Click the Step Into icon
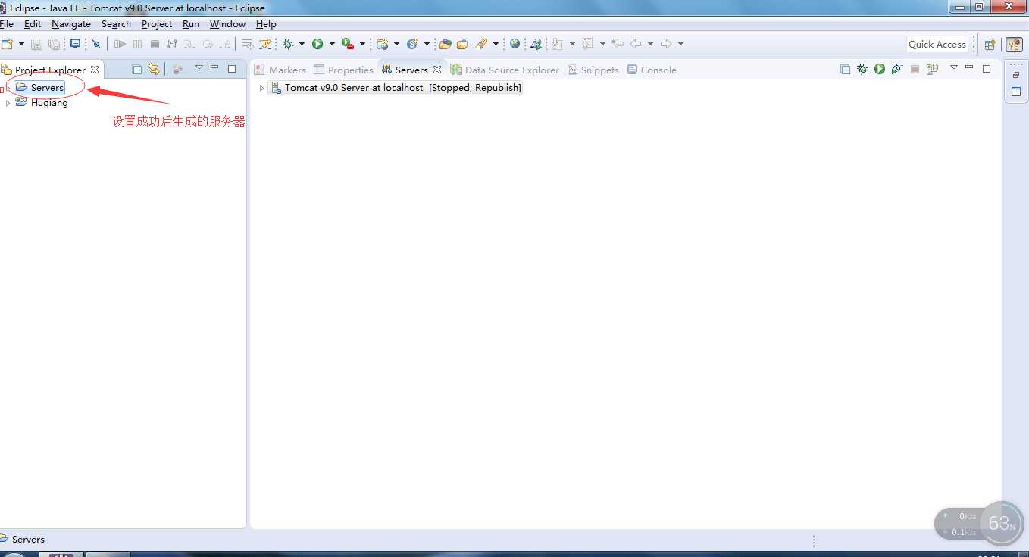The width and height of the screenshot is (1029, 557). tap(190, 44)
